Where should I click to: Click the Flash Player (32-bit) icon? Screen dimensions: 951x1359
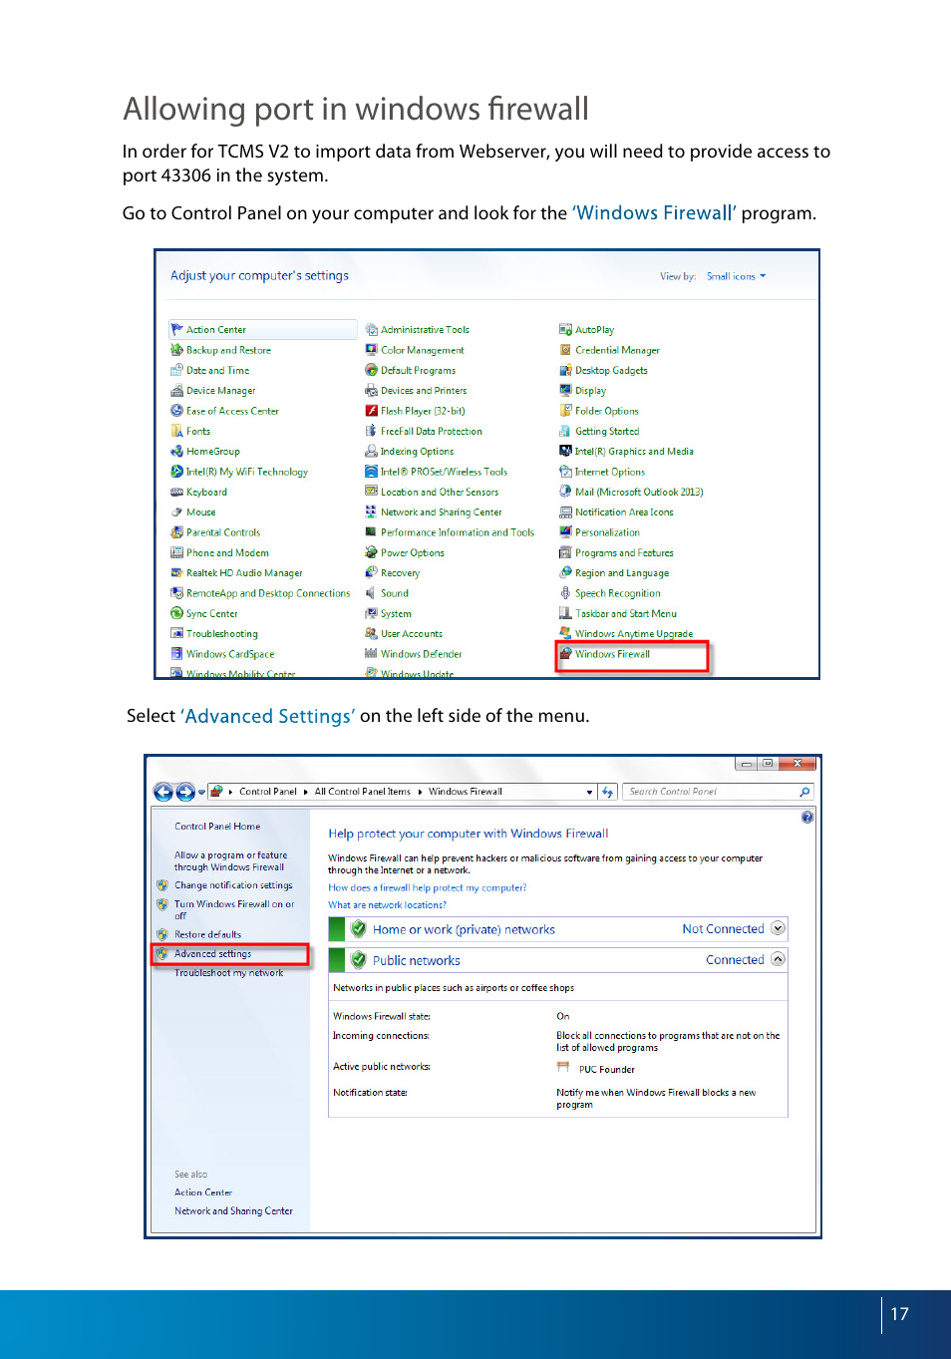pos(371,411)
